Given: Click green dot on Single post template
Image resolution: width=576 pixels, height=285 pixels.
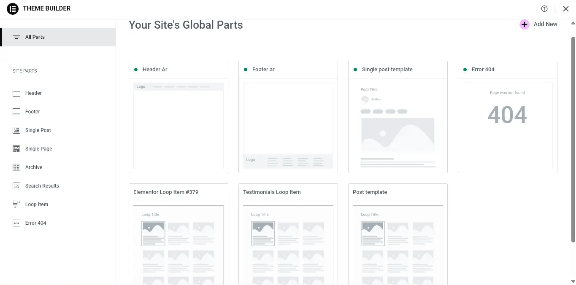Looking at the screenshot, I should 355,70.
